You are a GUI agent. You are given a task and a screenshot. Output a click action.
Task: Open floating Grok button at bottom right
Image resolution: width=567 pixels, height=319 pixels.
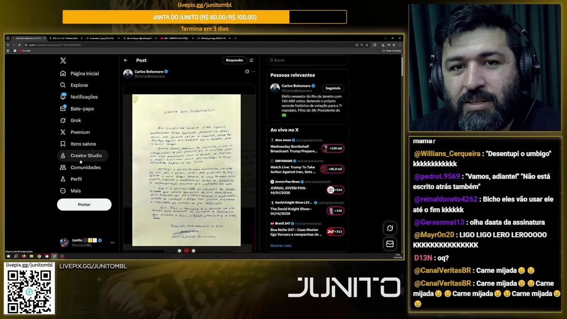[x=390, y=228]
